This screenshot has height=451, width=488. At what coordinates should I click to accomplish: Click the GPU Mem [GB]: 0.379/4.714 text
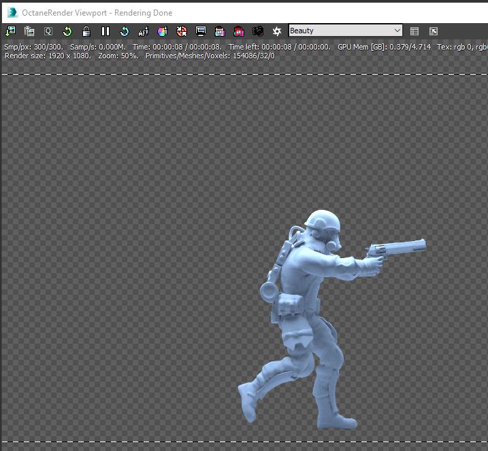tap(385, 47)
